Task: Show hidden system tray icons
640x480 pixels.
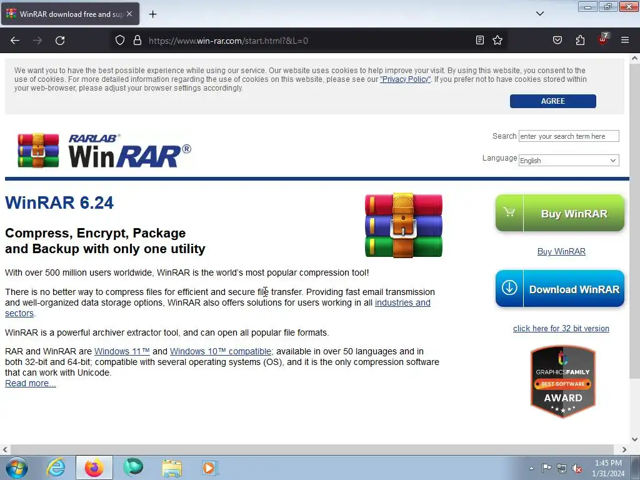Action: tap(531, 468)
